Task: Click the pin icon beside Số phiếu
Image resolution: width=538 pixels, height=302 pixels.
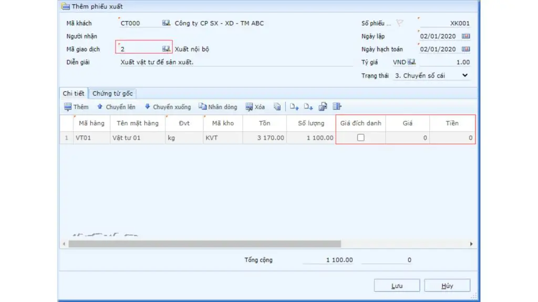Action: click(400, 23)
